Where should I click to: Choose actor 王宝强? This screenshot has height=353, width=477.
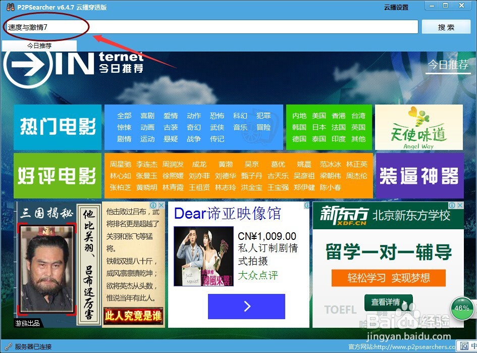(x=278, y=187)
